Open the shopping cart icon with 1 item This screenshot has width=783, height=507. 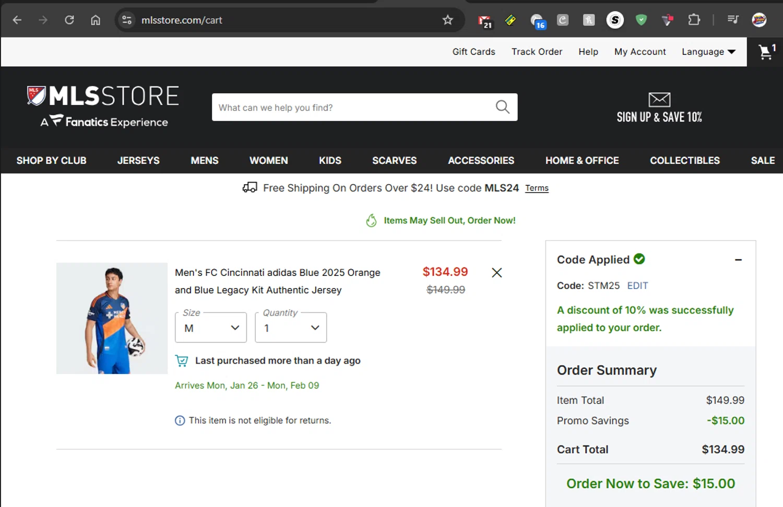tap(767, 52)
